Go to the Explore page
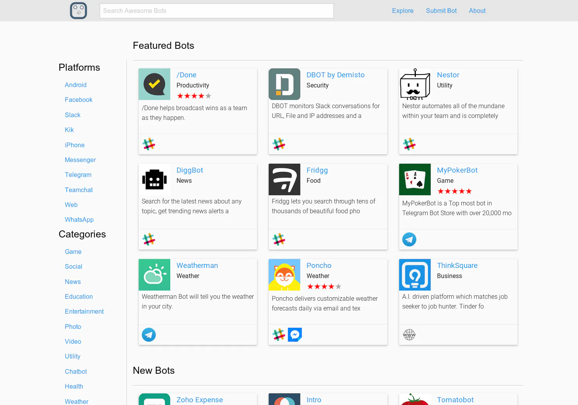 coord(403,11)
